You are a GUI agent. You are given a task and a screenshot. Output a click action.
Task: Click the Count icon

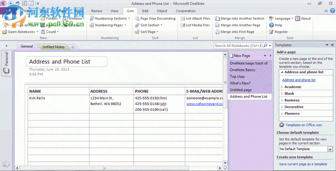[43, 32]
